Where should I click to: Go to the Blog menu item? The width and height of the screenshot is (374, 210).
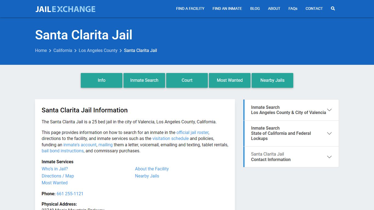[x=255, y=8]
